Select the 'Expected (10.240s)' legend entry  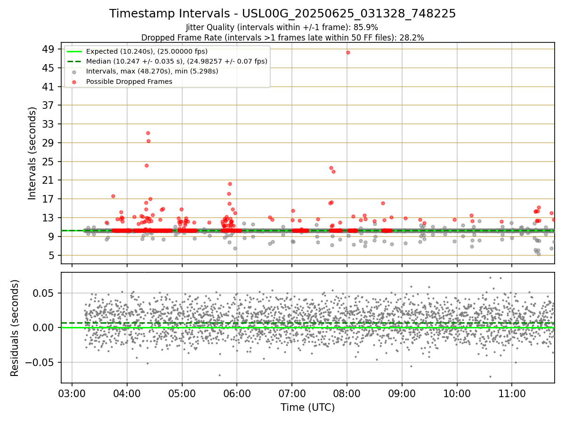click(x=147, y=51)
